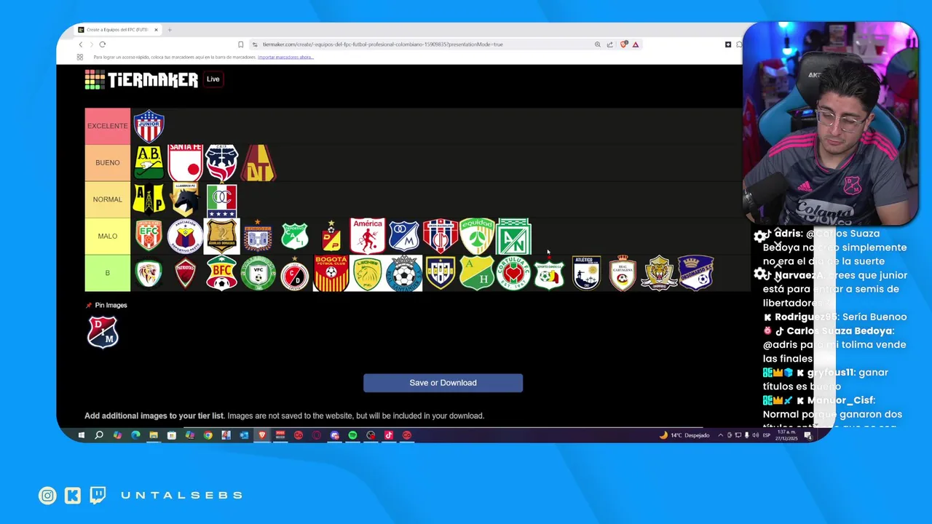This screenshot has height=524, width=932.
Task: Select the Deportivo Cali crest
Action: tap(295, 236)
